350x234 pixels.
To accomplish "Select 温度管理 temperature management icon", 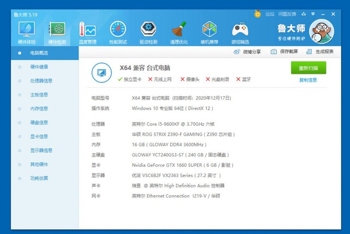I will coord(87,32).
